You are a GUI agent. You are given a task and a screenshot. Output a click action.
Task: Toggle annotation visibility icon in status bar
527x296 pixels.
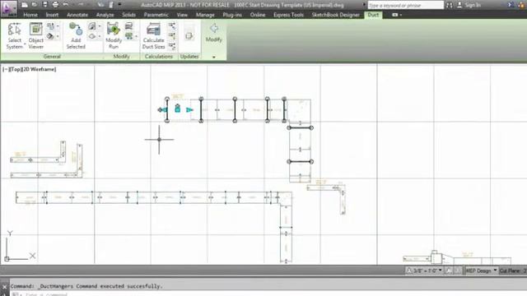click(x=449, y=271)
